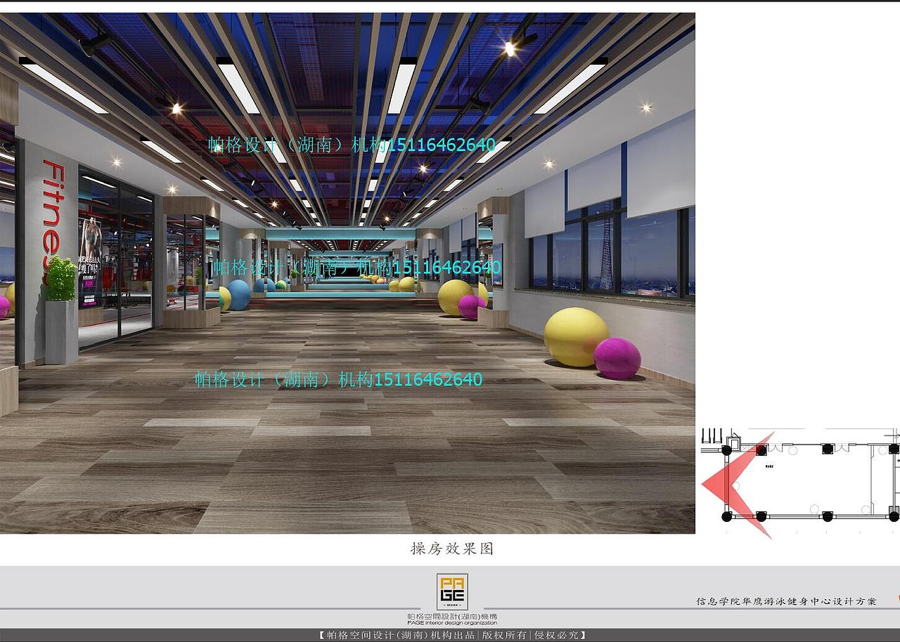Click 帕格空间设计(湖南)机构出品 in bottom bar
This screenshot has height=642, width=900.
coord(401,635)
